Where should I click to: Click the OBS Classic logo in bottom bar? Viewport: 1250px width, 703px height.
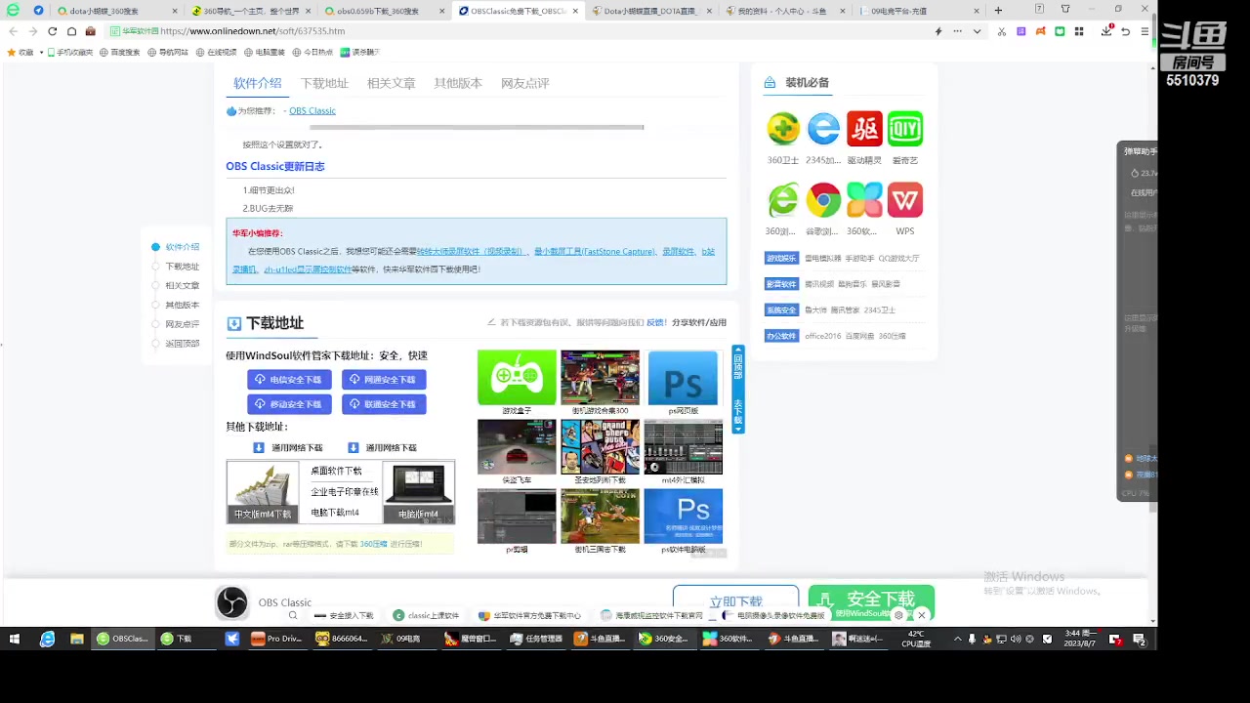click(231, 602)
